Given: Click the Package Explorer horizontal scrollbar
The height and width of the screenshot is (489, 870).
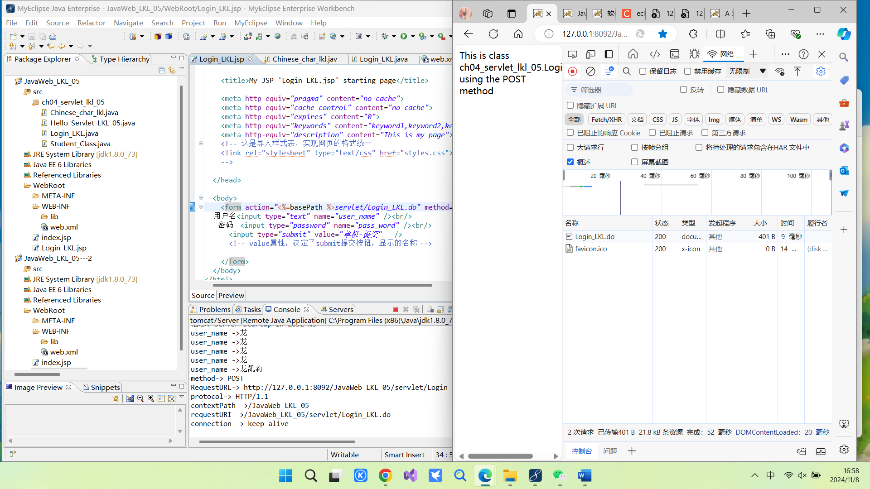Looking at the screenshot, I should 37,374.
